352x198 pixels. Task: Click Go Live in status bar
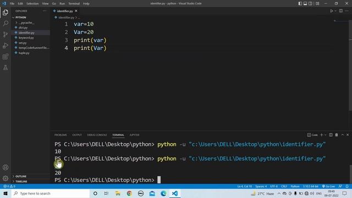coord(329,186)
